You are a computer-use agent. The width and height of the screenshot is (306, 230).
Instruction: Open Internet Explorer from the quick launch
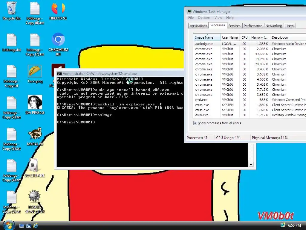36,226
